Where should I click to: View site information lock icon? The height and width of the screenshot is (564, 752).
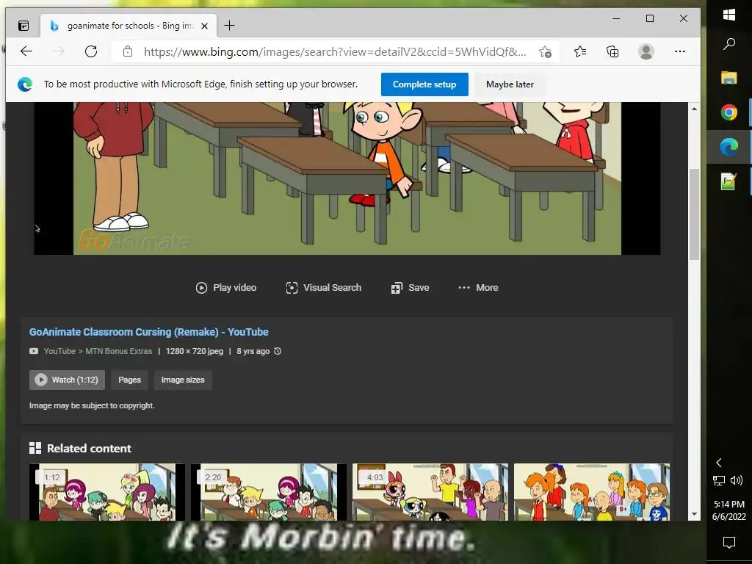click(128, 51)
